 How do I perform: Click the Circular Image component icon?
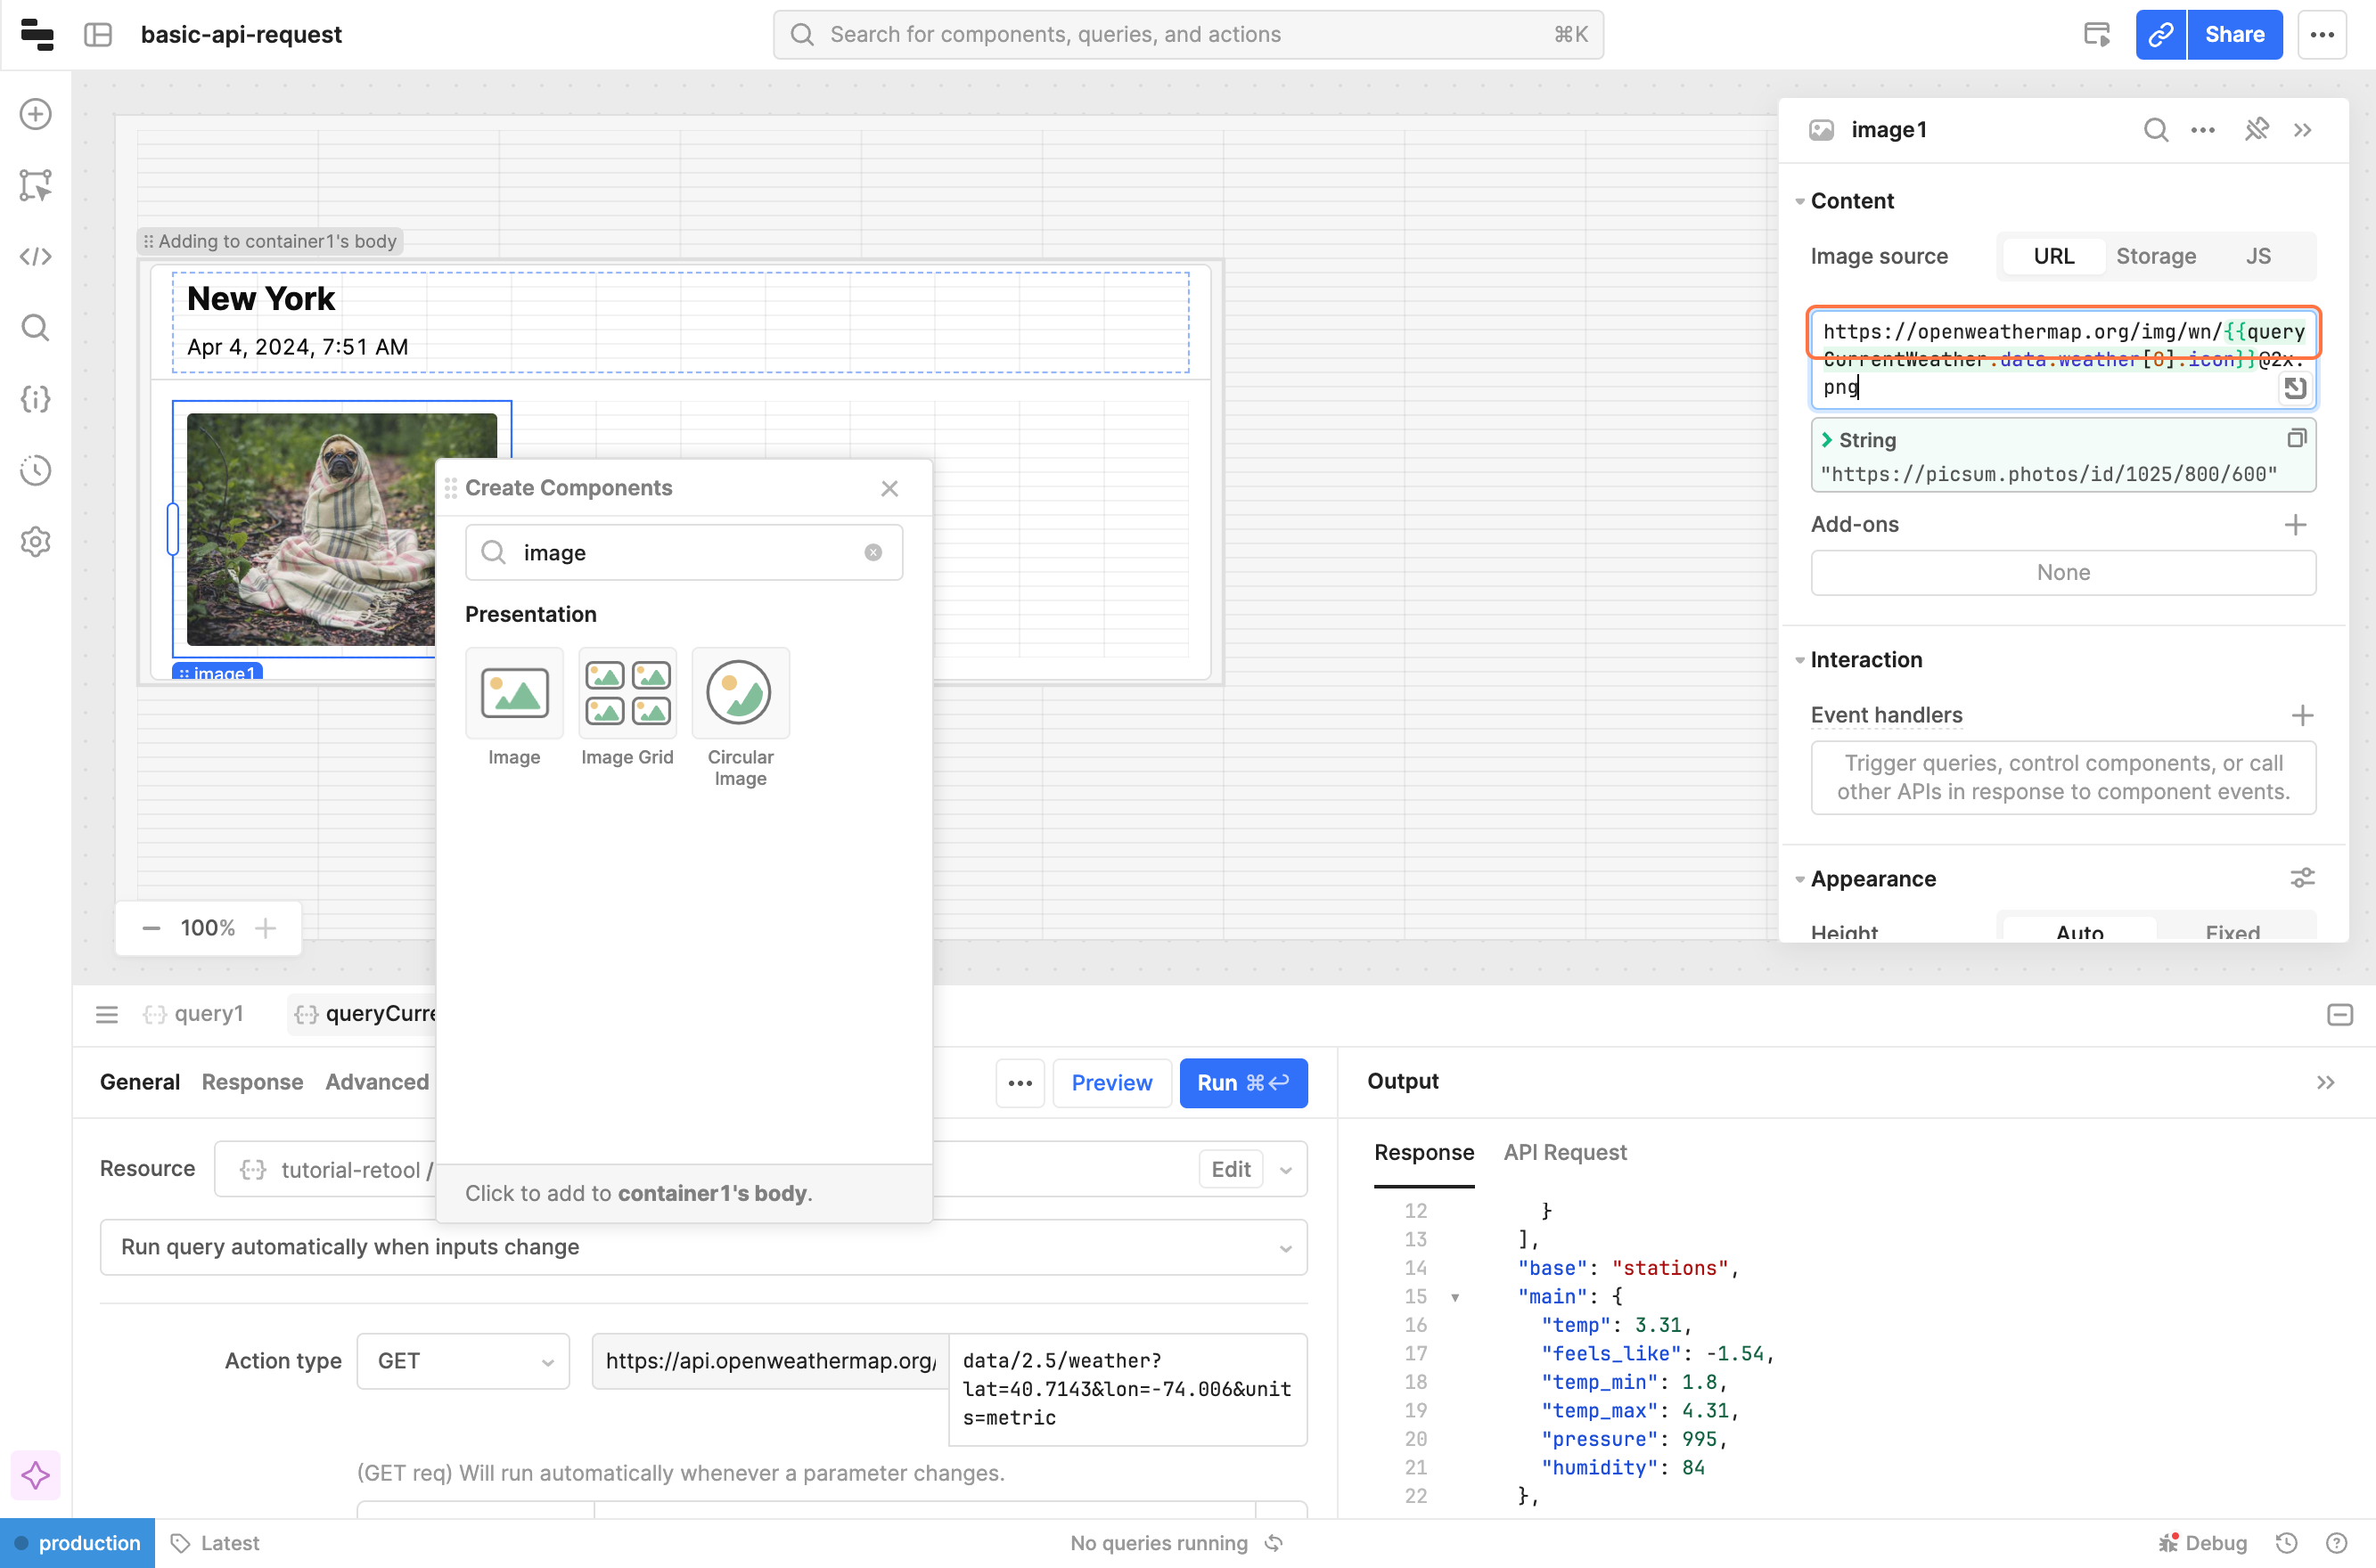tap(740, 693)
